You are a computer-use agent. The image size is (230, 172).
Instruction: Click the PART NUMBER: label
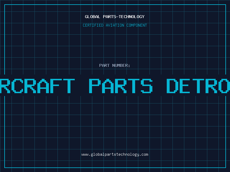pyautogui.click(x=114, y=65)
